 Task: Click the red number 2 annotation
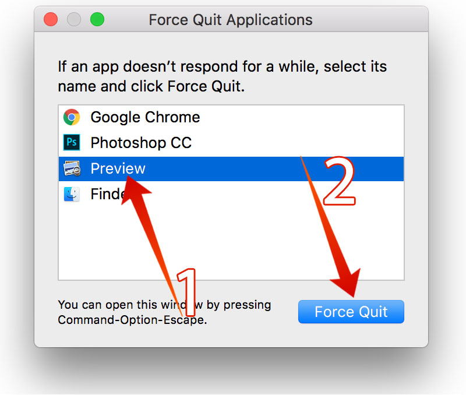coord(339,181)
